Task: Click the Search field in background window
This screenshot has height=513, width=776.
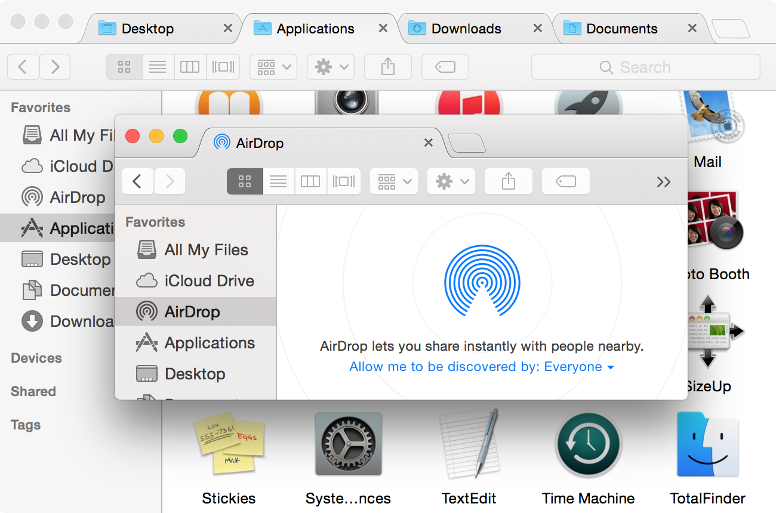Action: pos(645,67)
